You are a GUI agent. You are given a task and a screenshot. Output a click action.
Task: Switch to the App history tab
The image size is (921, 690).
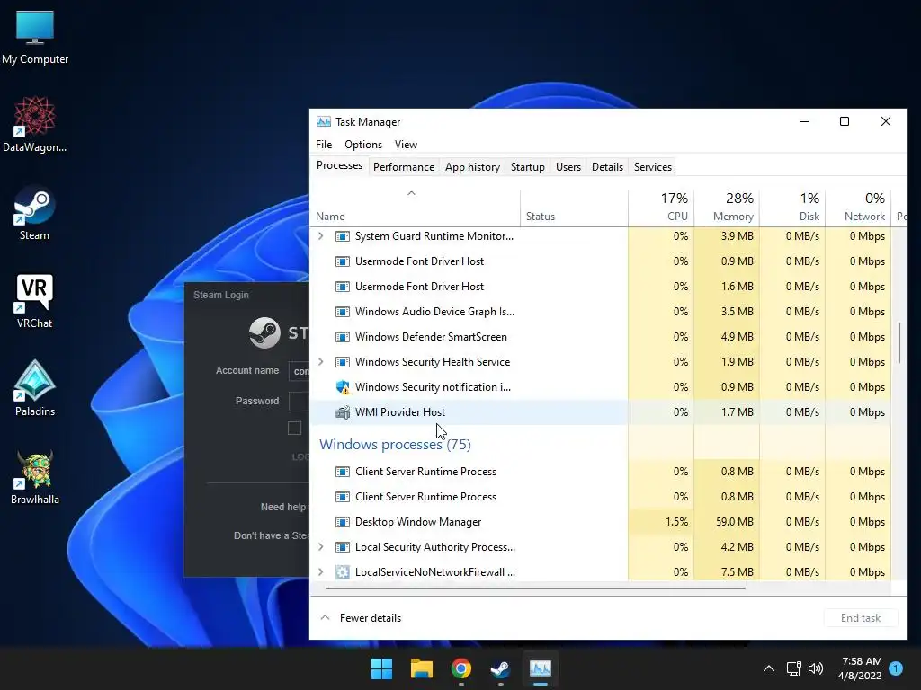[472, 167]
